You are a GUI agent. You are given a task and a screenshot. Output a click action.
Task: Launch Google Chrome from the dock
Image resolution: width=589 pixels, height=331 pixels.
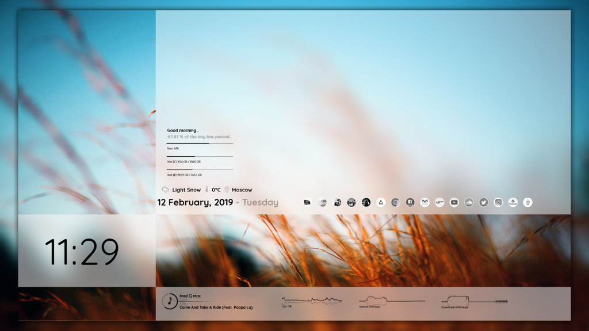[x=395, y=202]
